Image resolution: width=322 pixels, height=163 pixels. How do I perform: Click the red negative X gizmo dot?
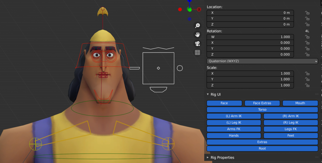[180, 9]
